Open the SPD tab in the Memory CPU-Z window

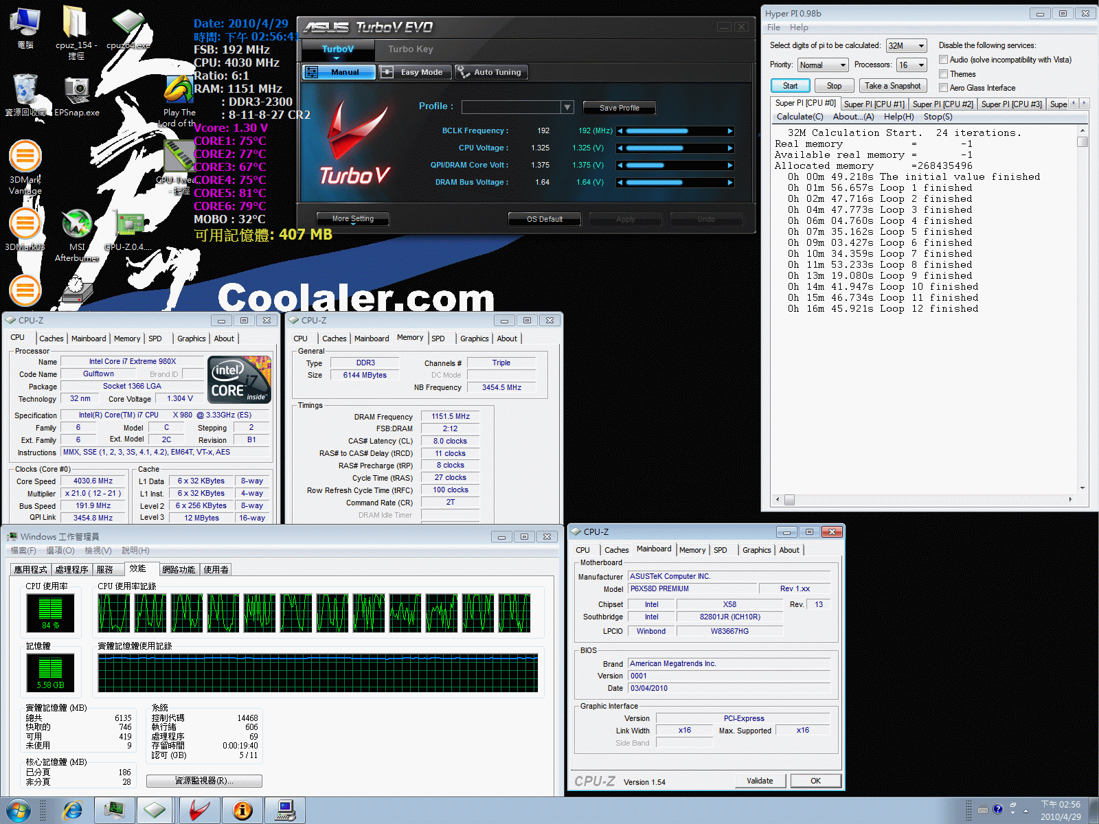coord(438,339)
